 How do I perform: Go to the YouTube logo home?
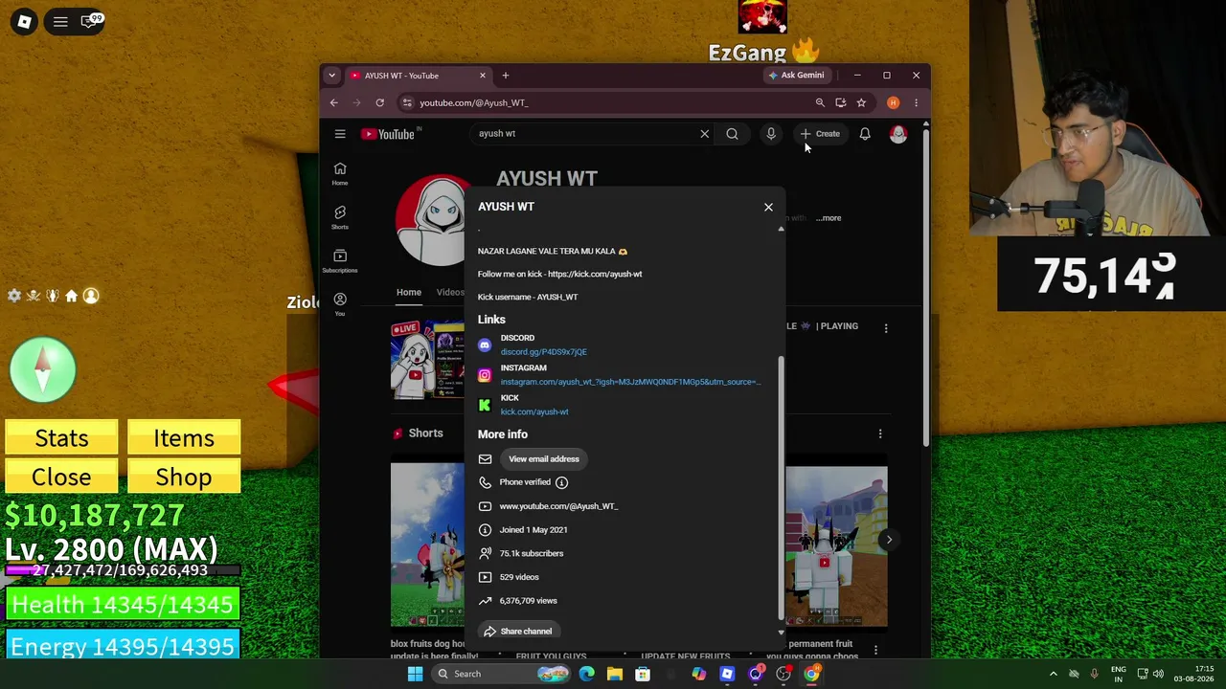pyautogui.click(x=389, y=134)
